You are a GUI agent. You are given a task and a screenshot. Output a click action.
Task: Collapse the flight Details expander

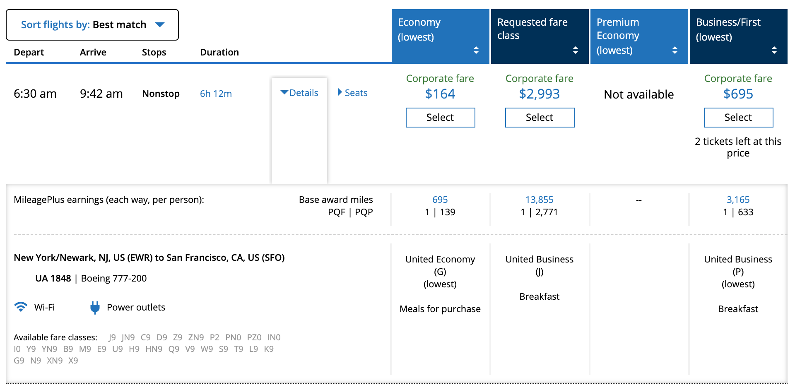click(x=299, y=93)
